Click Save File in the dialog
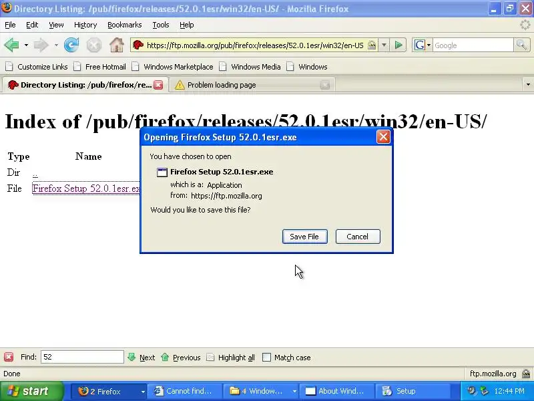The width and height of the screenshot is (534, 401). coord(305,237)
